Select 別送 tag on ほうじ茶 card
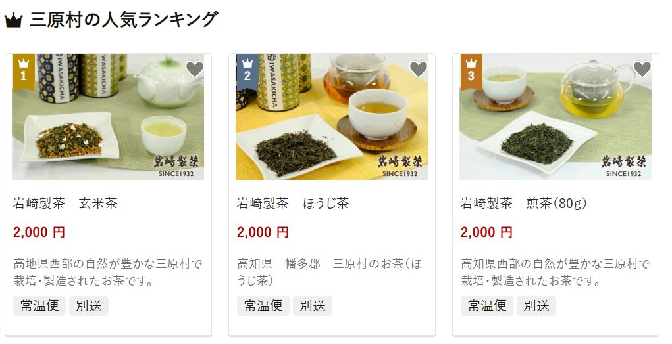Image resolution: width=672 pixels, height=344 pixels. [313, 306]
